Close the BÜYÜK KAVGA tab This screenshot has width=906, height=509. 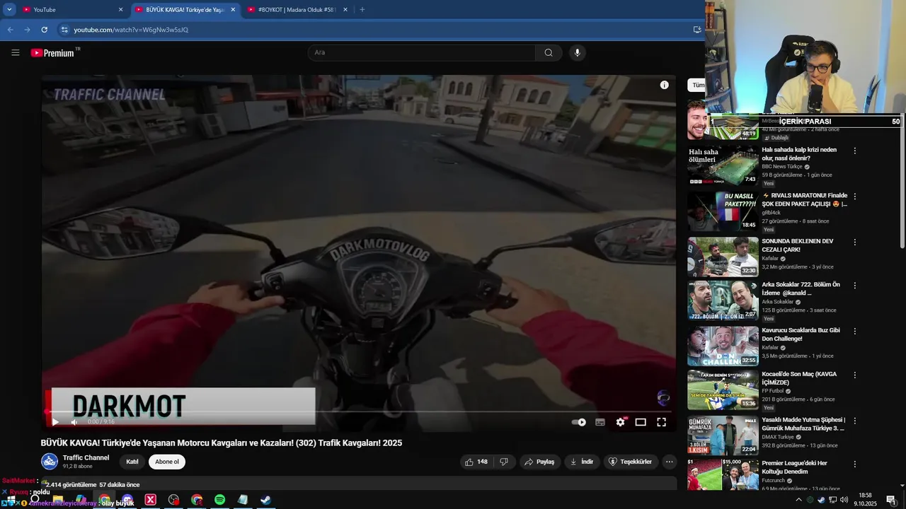(233, 9)
